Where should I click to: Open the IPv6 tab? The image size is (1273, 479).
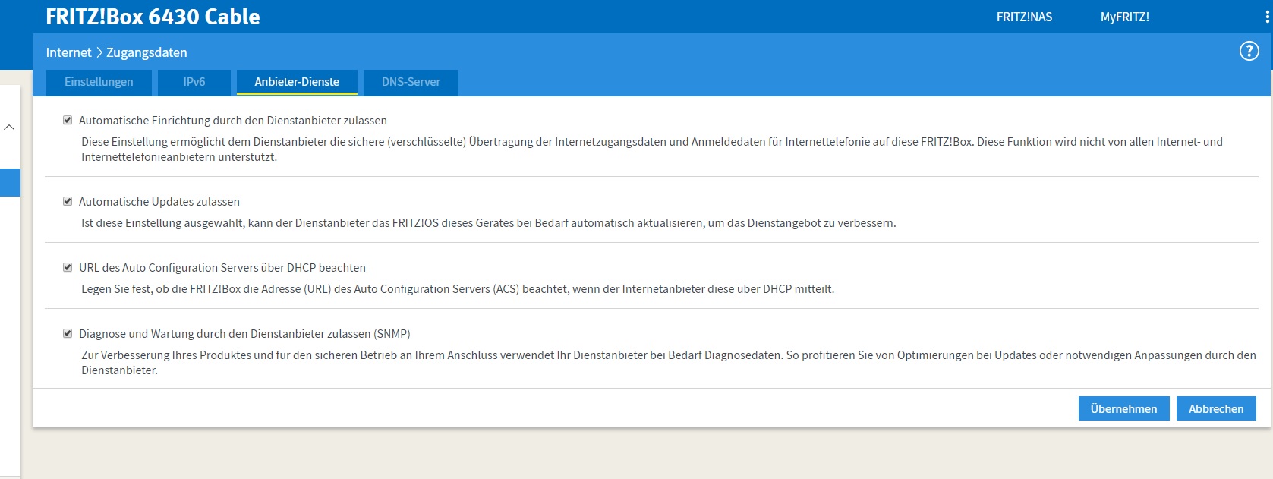194,82
